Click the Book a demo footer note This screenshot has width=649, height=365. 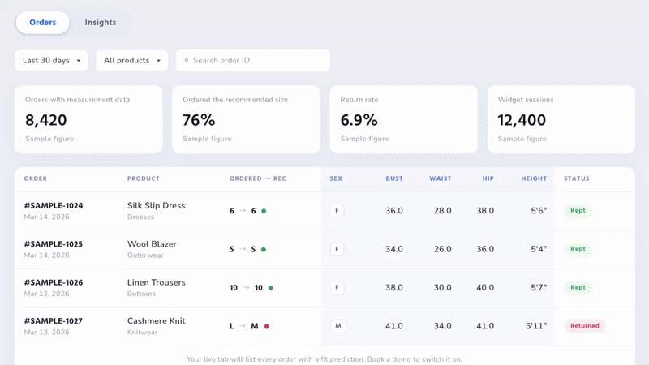pos(324,359)
